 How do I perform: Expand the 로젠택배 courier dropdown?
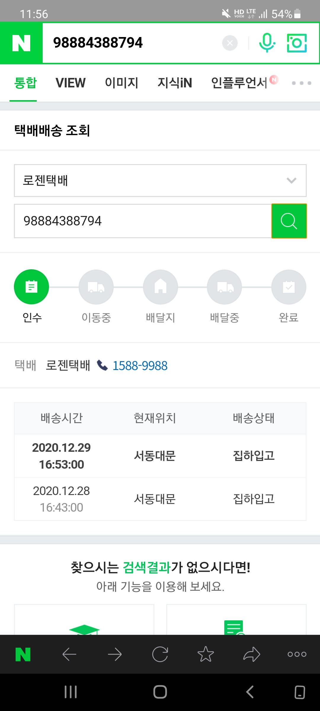[160, 180]
